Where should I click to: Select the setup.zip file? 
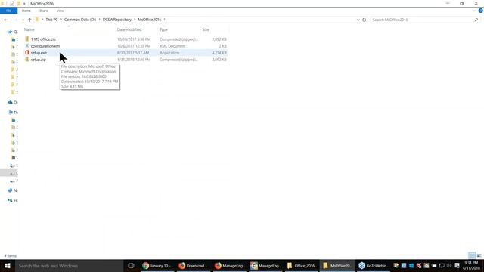point(39,60)
